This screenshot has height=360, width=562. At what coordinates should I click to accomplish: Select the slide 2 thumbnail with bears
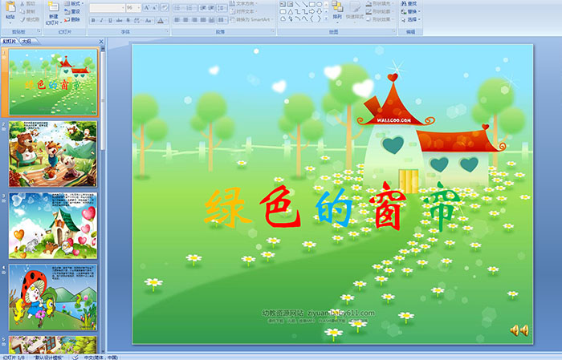[52, 153]
